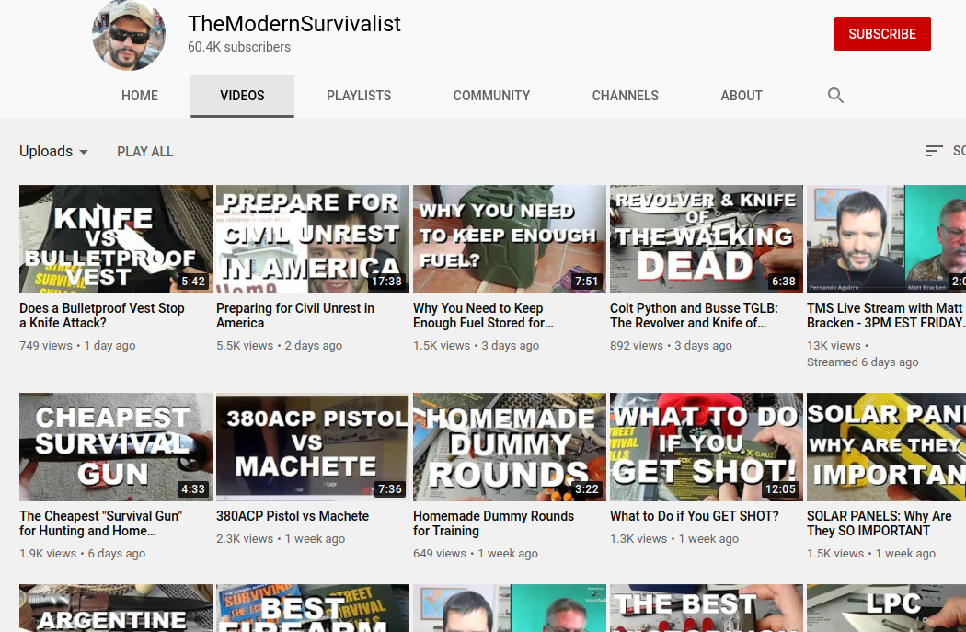Open the Community tab
966x632 pixels.
coord(491,96)
